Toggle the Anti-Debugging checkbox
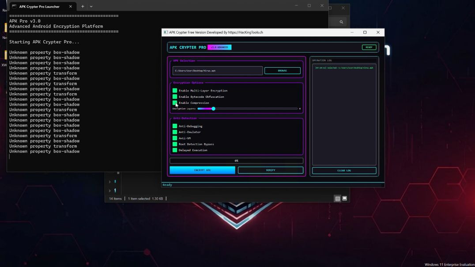 [174, 126]
